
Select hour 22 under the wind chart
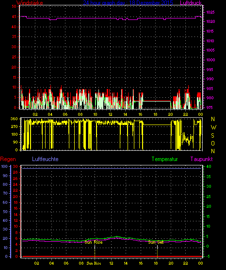click(185, 114)
